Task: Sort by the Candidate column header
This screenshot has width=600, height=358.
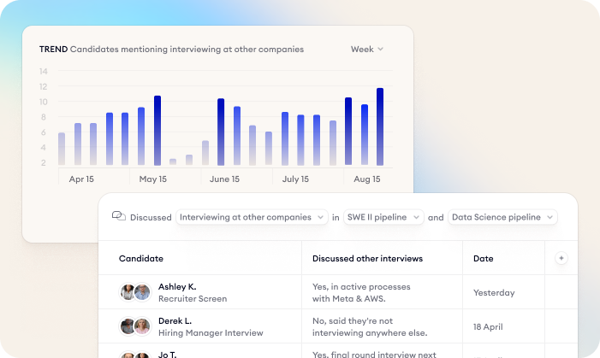Action: click(141, 258)
